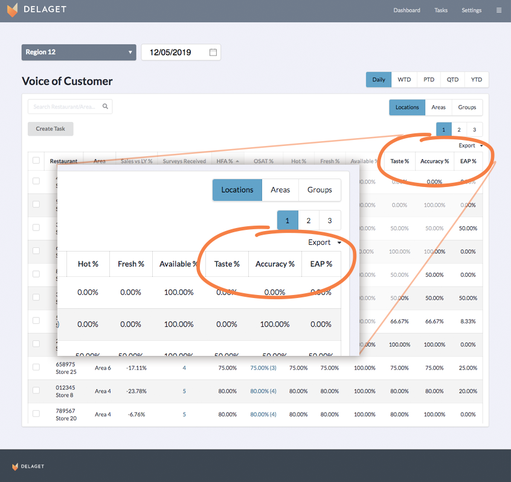
Task: Click the Search Restaurant/Area input field
Action: pos(65,107)
